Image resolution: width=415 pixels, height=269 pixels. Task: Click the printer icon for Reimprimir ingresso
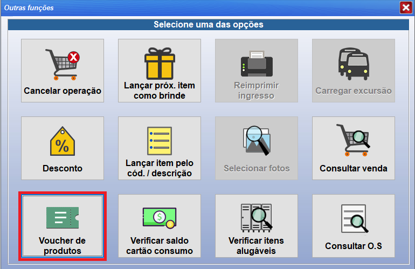256,64
